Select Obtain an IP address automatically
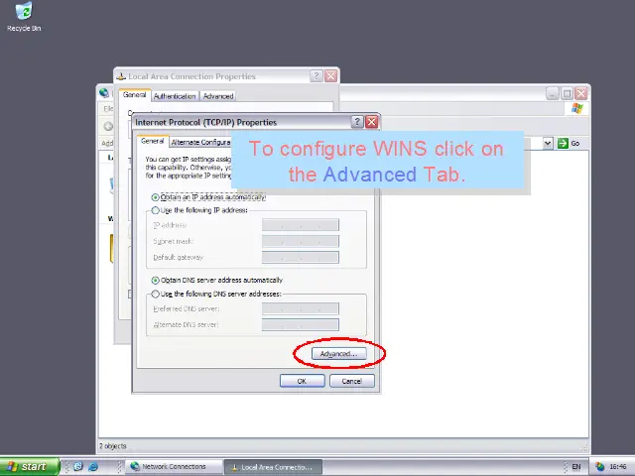 point(209,197)
